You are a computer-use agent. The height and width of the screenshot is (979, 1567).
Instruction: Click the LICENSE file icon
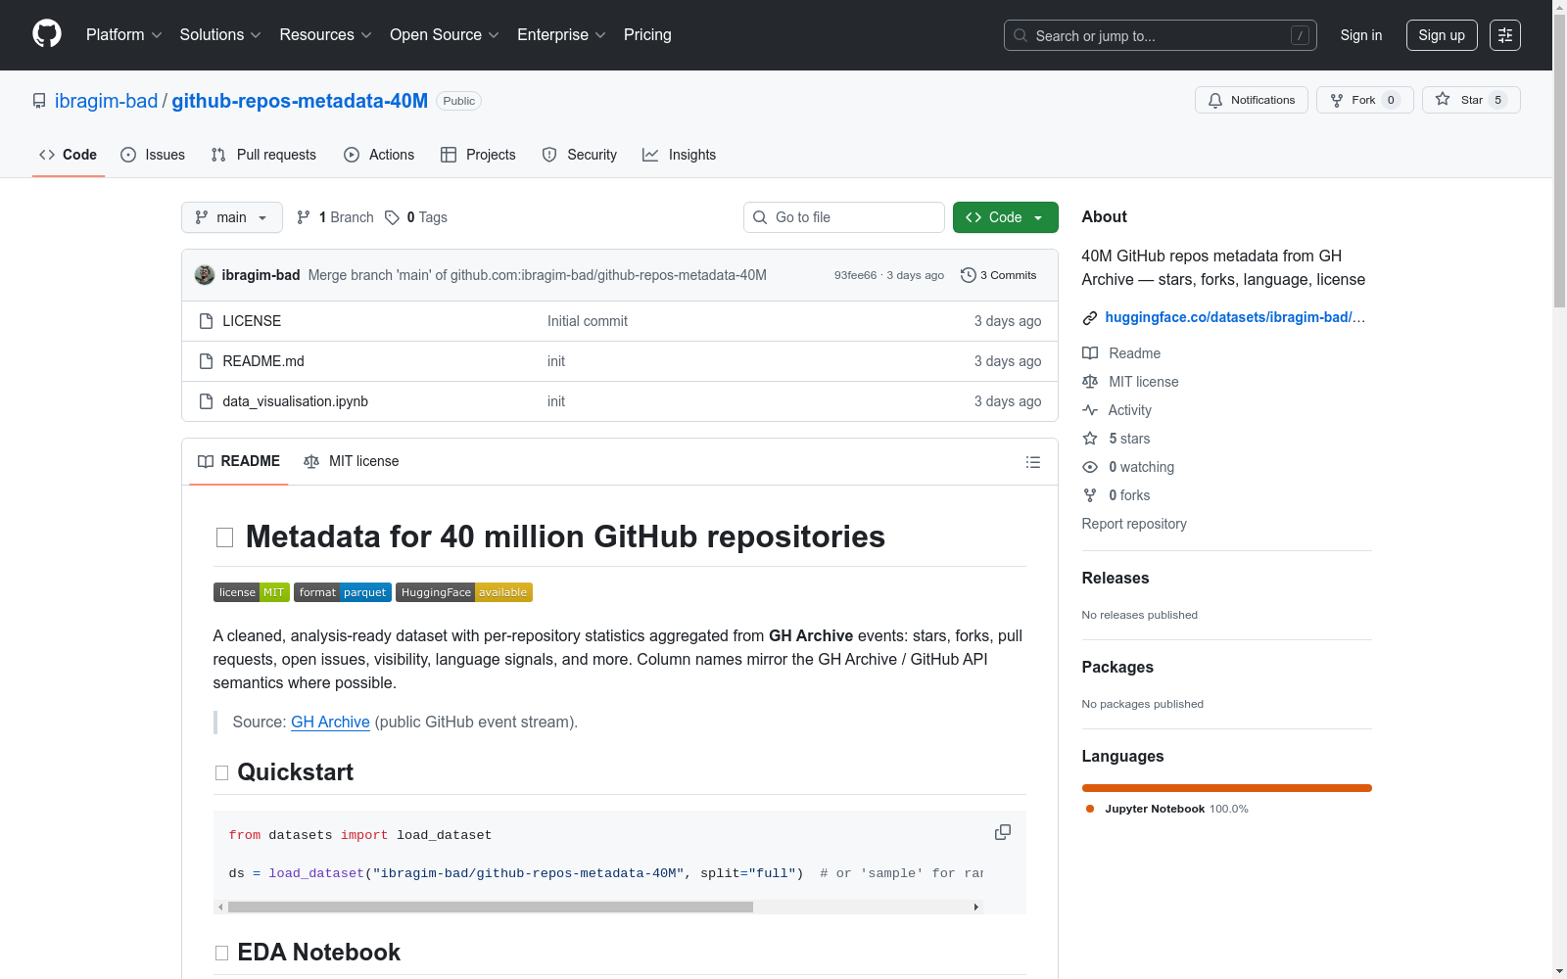(x=206, y=321)
